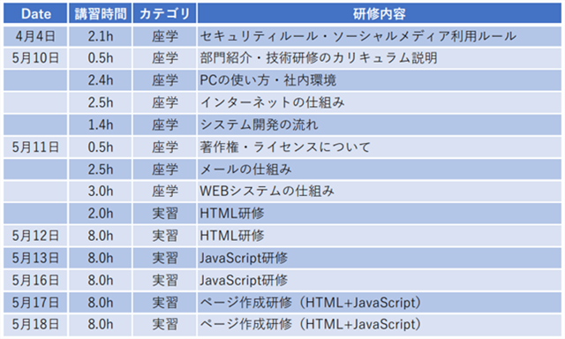Image resolution: width=565 pixels, height=339 pixels.
Task: Click the 著作権・ライセンスについて cell
Action: [x=380, y=147]
